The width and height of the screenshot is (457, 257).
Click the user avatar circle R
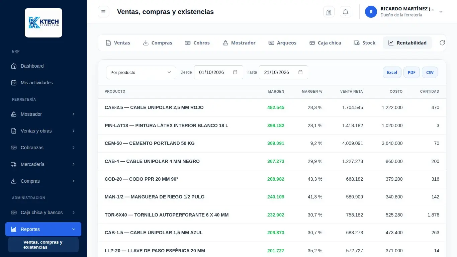[x=371, y=12]
